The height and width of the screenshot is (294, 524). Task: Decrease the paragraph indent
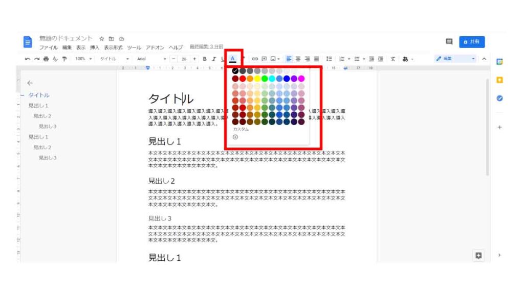click(x=372, y=59)
